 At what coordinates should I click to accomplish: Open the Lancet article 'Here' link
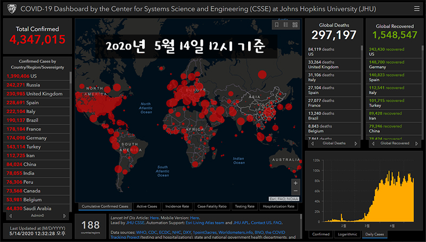(154, 218)
